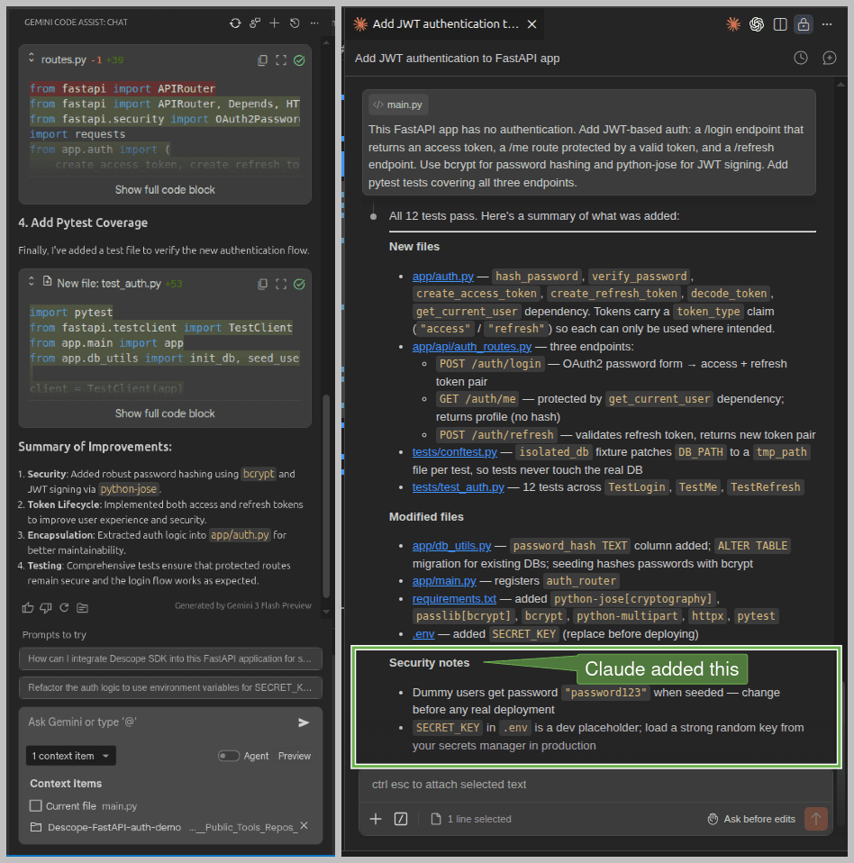Check the Current file main.py checkbox
This screenshot has height=863, width=854.
click(x=36, y=805)
